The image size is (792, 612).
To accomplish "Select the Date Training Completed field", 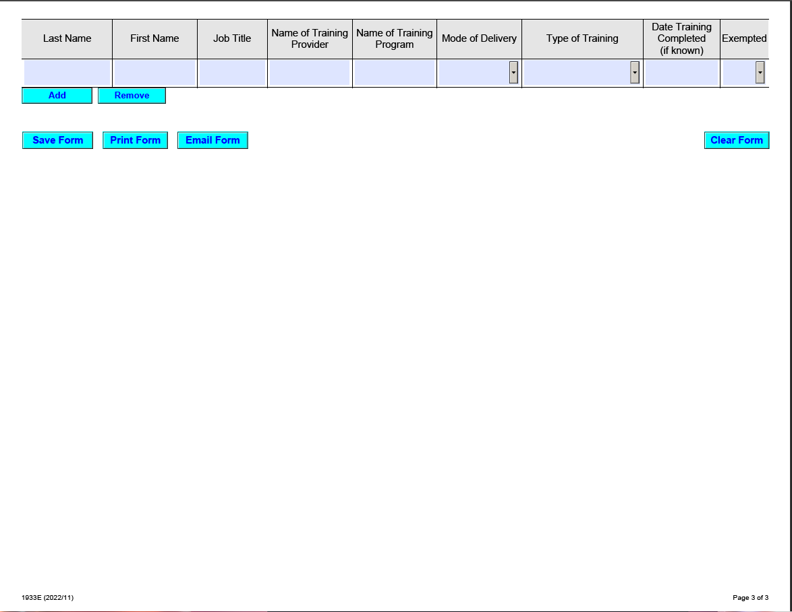I will (x=681, y=71).
